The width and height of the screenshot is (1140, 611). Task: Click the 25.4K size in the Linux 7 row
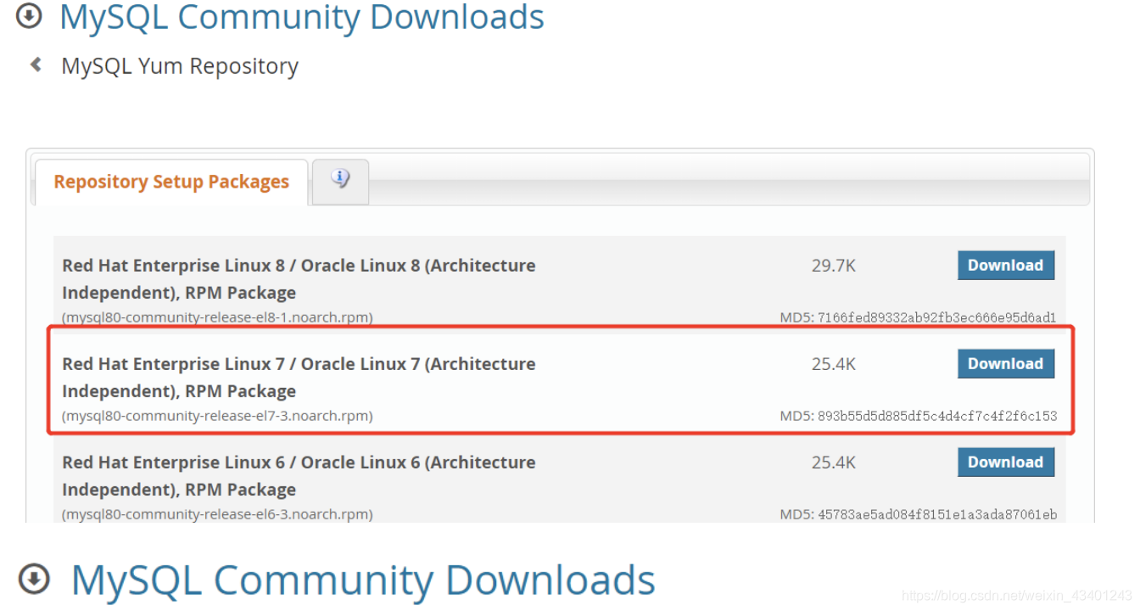[x=834, y=364]
